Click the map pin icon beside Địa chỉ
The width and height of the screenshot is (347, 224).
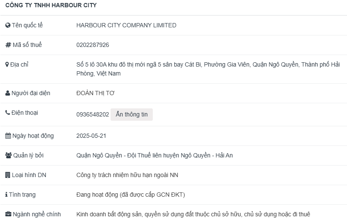7,64
